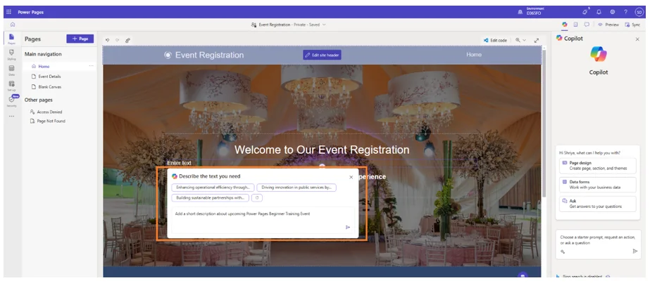Open more options for Home page
The image size is (650, 283).
point(91,66)
